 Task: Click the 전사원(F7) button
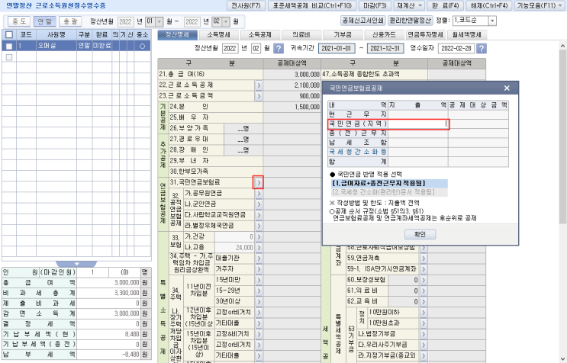click(246, 6)
